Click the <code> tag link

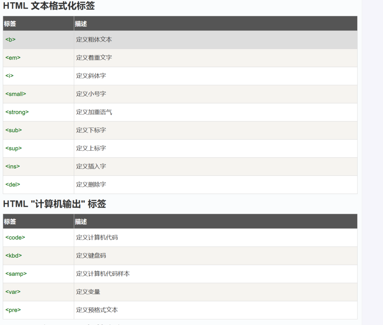click(15, 237)
